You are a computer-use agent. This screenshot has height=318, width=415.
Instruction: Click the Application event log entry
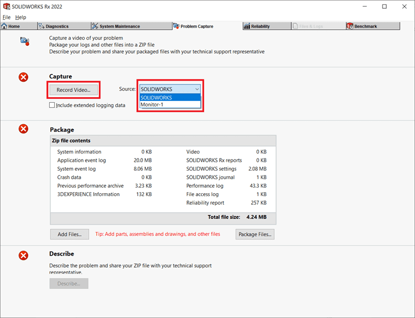82,160
